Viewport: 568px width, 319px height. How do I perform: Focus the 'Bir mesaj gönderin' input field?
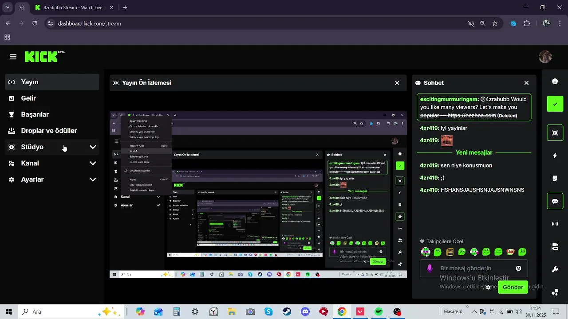474,268
